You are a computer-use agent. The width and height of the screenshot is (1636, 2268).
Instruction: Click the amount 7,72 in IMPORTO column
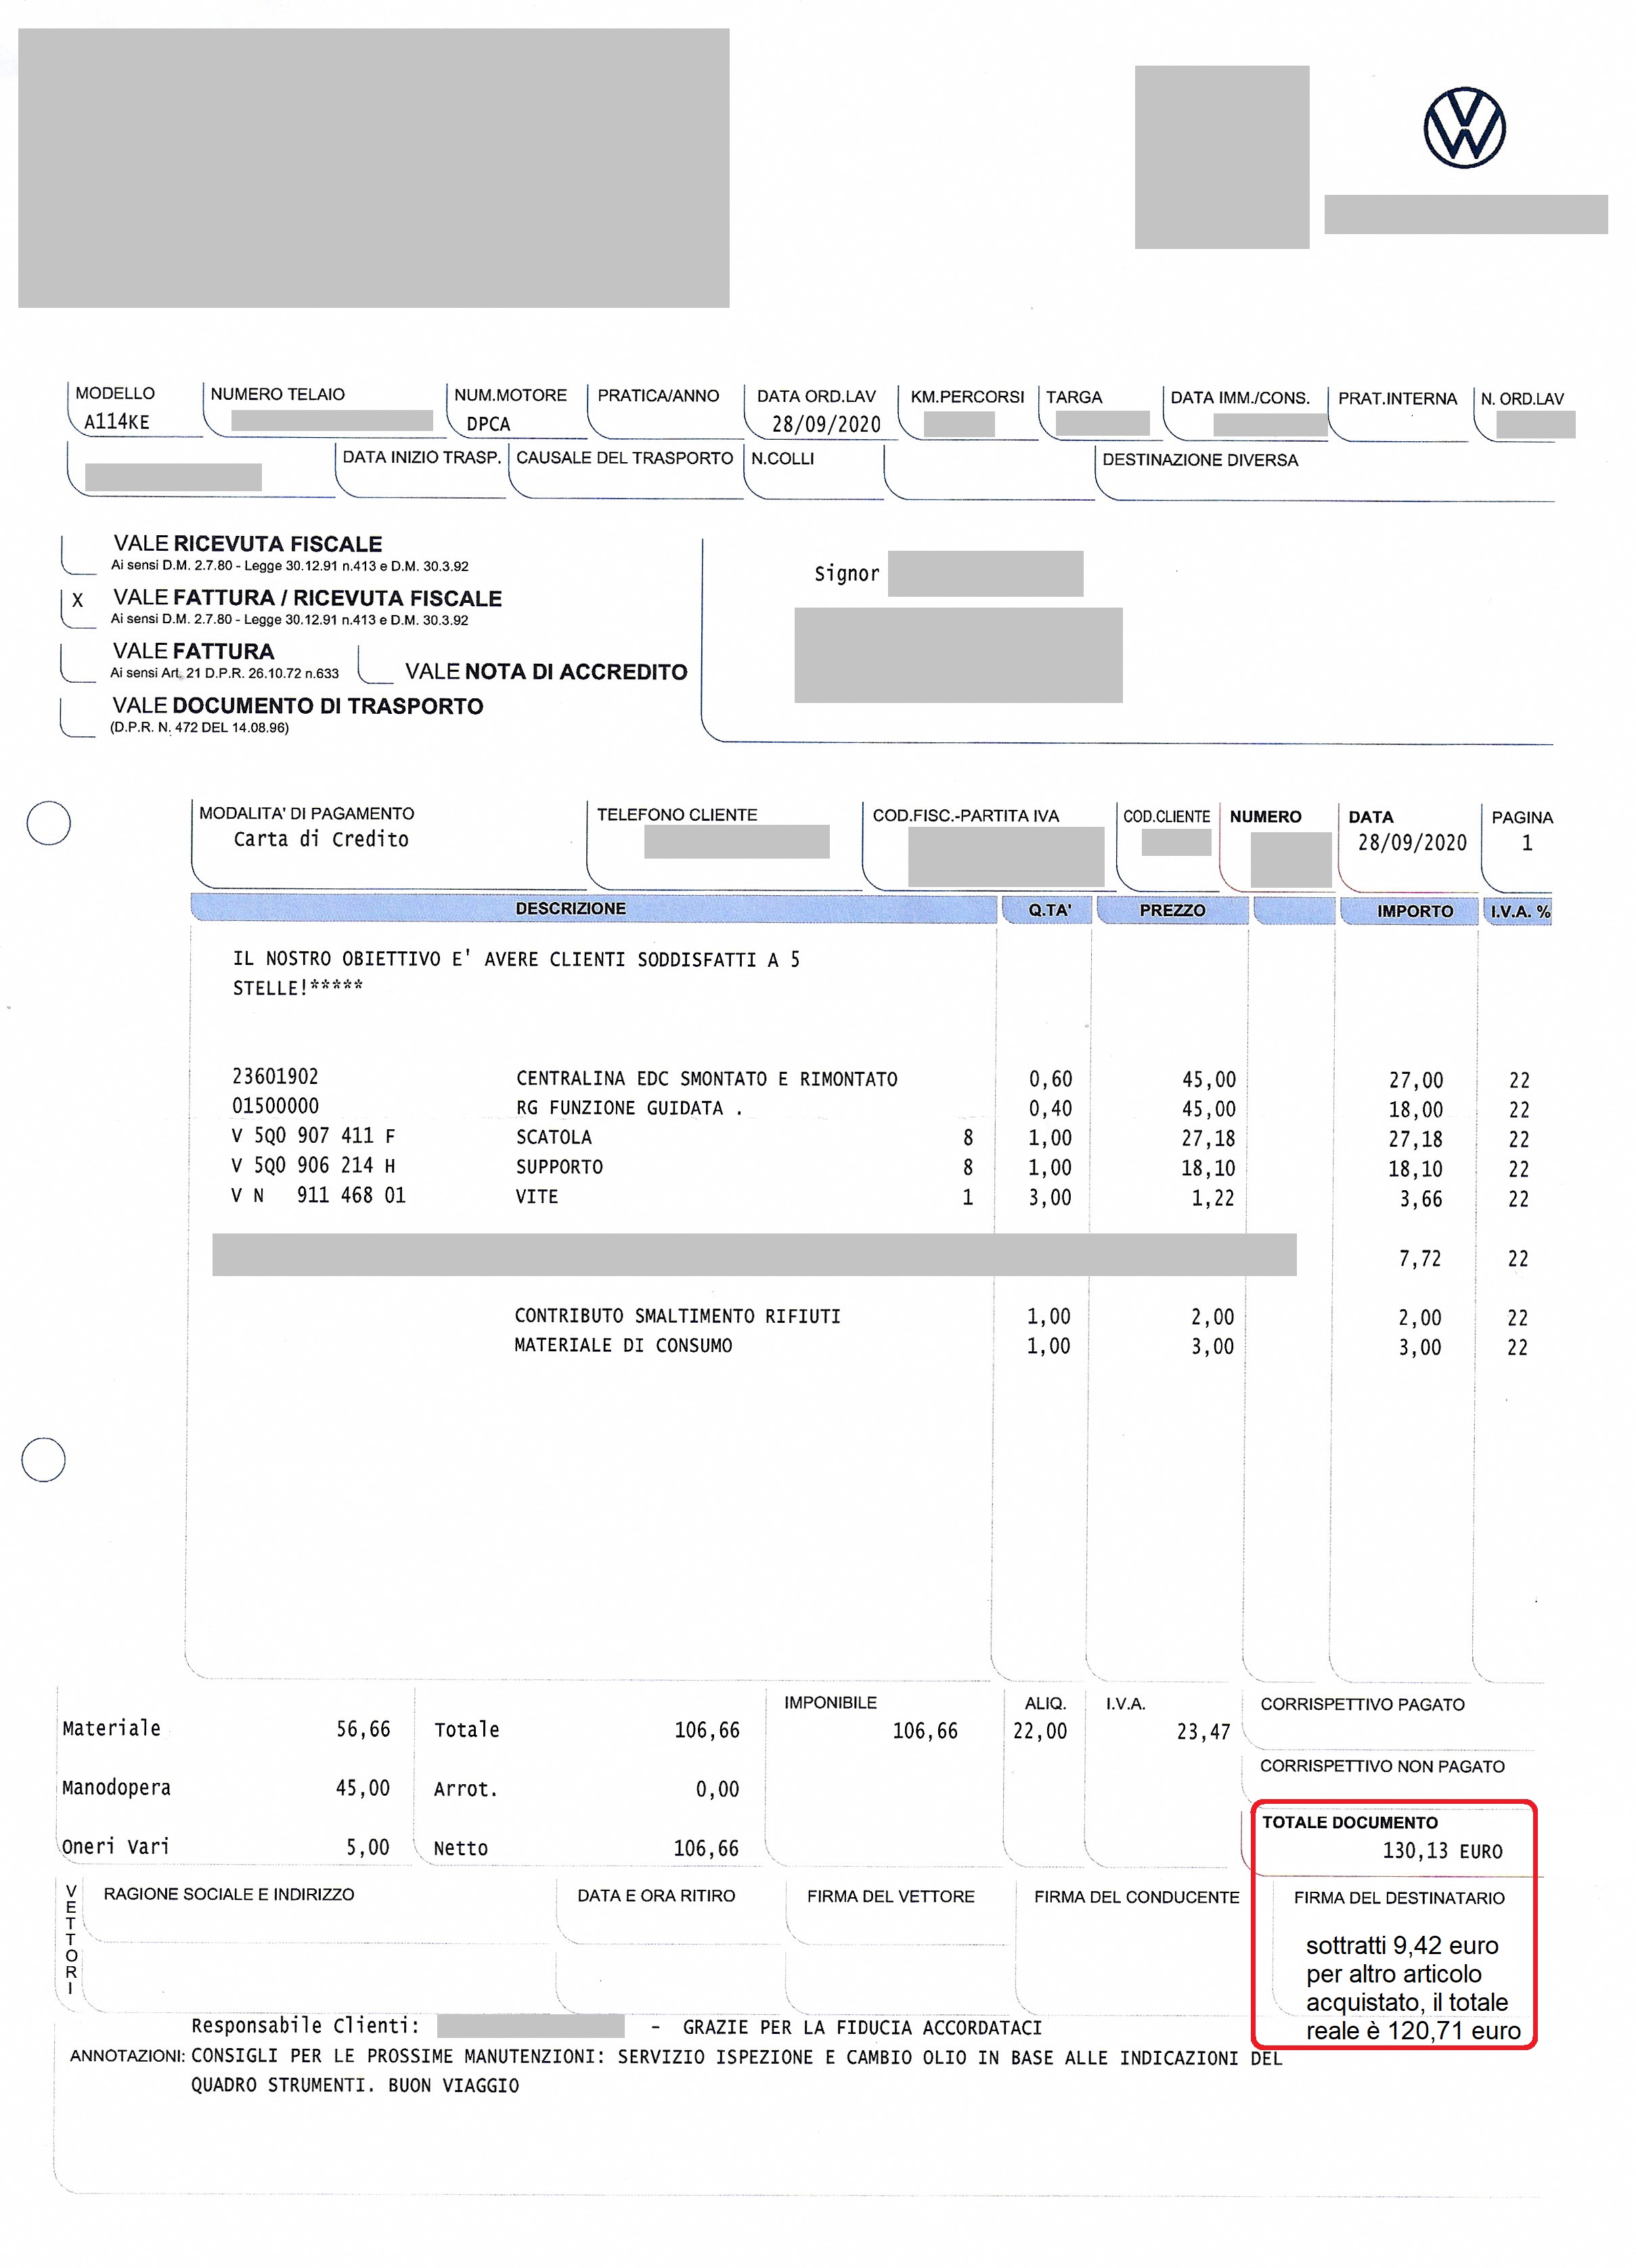tap(1420, 1259)
